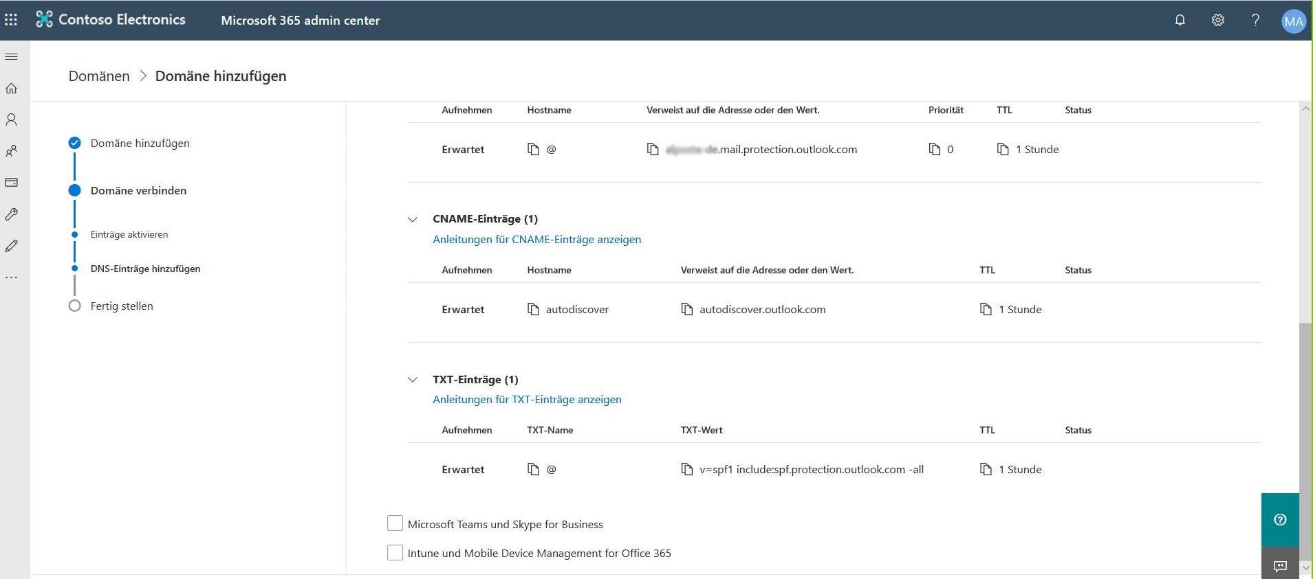The width and height of the screenshot is (1313, 579).
Task: Collapse the TXT-Einträge section
Action: (413, 379)
